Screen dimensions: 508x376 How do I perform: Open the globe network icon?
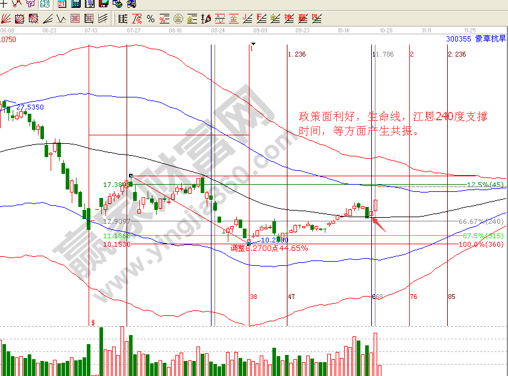(x=117, y=4)
